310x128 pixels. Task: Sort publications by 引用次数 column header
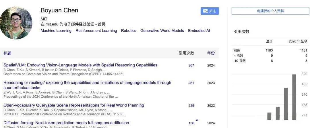(186, 53)
